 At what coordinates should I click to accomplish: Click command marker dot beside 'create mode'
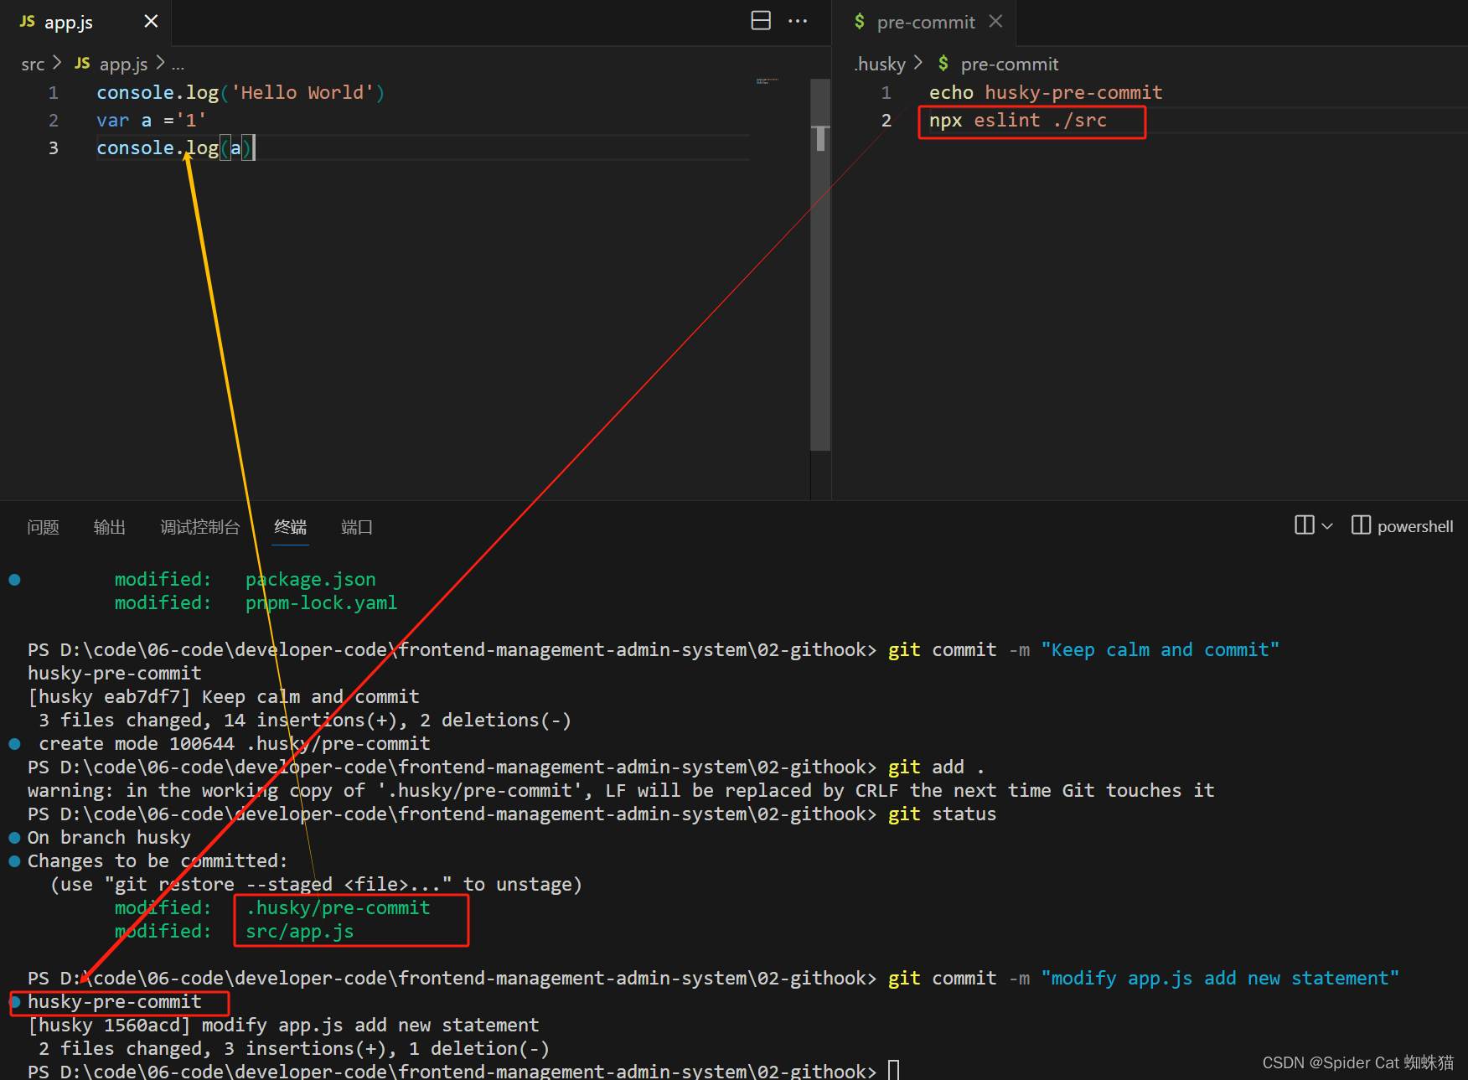pos(14,744)
